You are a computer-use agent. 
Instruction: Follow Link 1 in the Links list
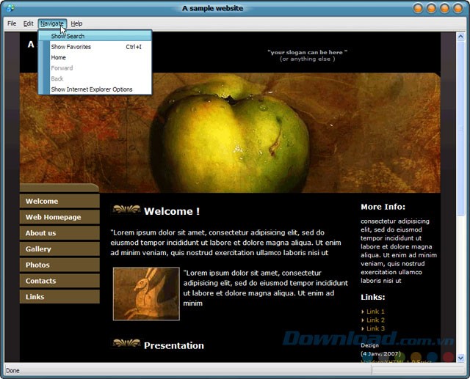(375, 312)
